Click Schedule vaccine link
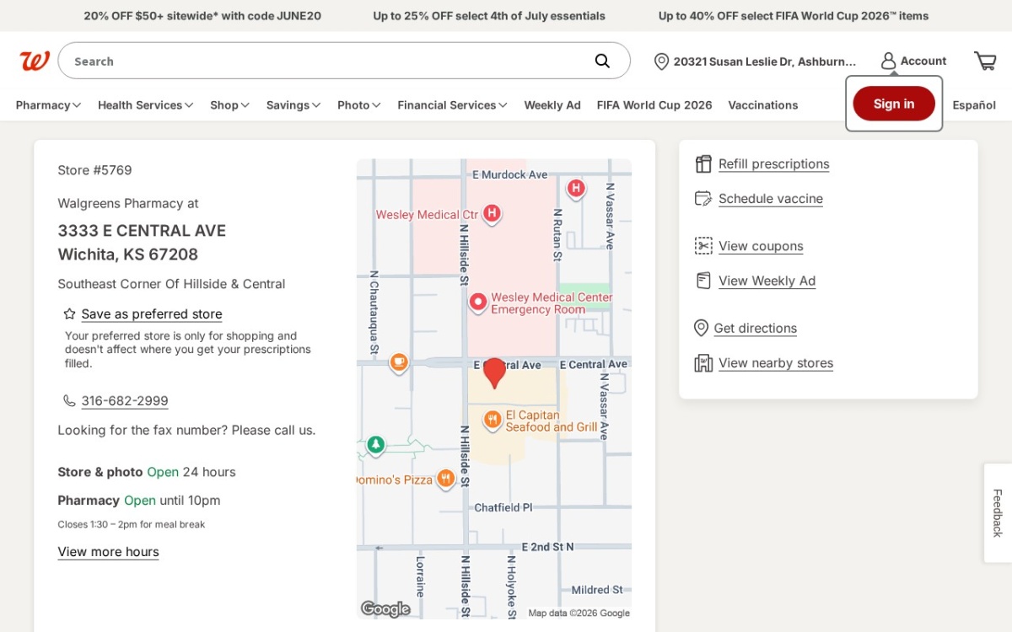Viewport: 1012px width, 632px height. (x=771, y=198)
